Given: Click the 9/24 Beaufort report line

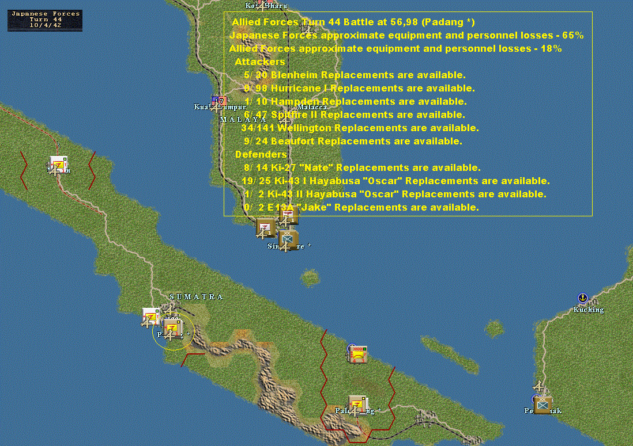Looking at the screenshot, I should click(353, 142).
